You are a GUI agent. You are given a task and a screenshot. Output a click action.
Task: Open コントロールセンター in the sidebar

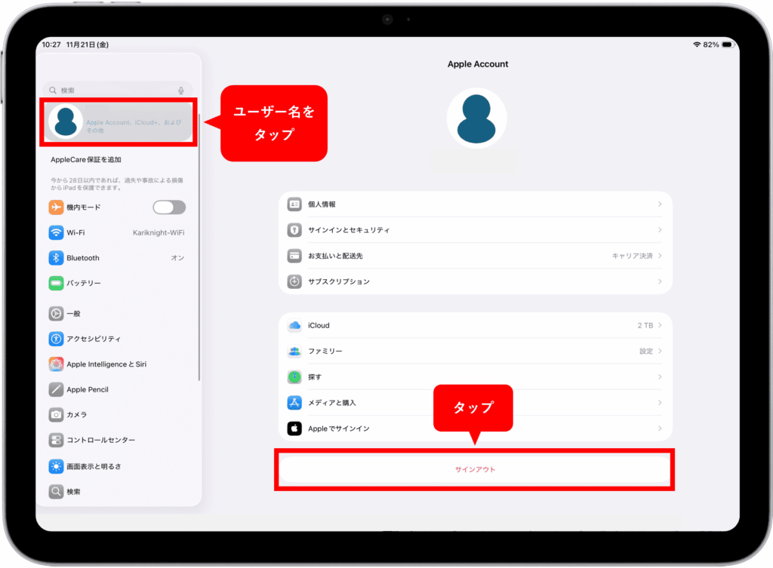click(100, 440)
